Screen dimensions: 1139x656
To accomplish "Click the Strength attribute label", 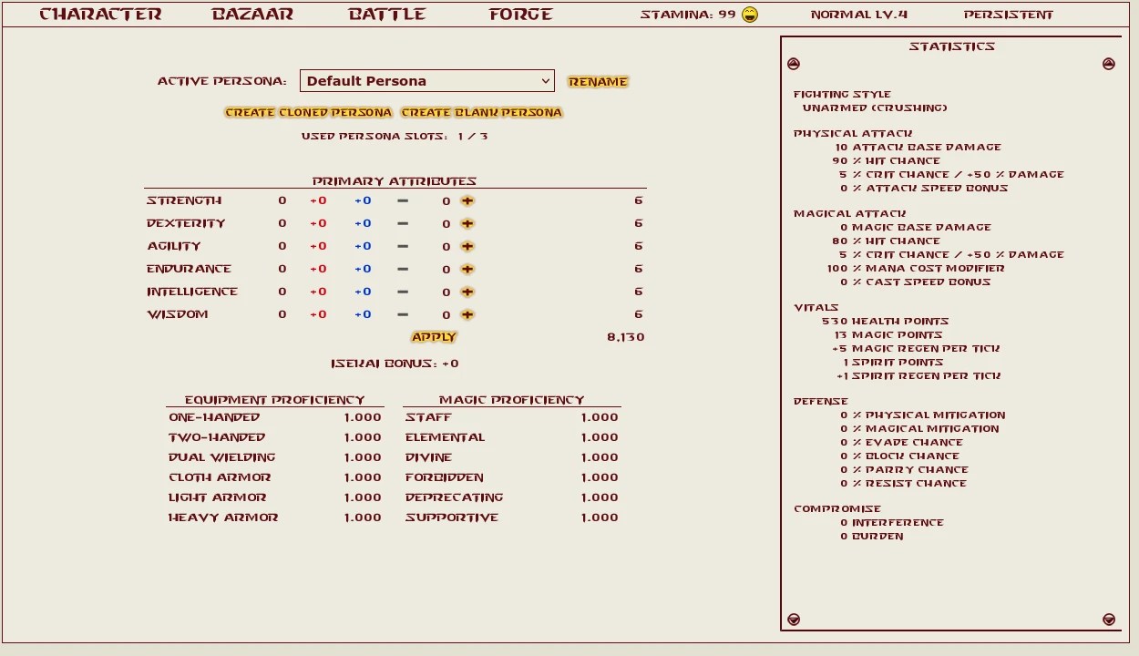I will [x=184, y=200].
